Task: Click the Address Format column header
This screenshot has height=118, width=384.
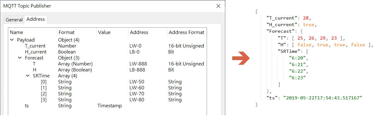Action: click(186, 32)
